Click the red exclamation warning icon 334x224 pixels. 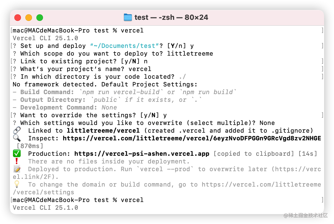[x=17, y=161]
